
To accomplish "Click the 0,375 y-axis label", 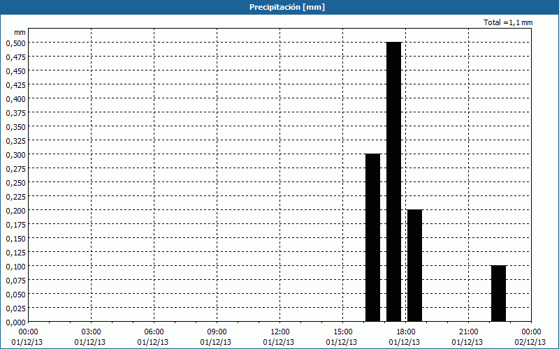I will pyautogui.click(x=15, y=113).
